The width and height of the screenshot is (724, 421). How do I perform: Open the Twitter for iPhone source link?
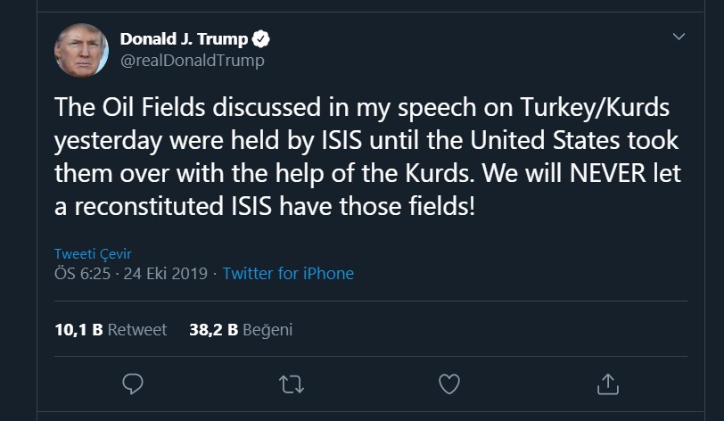(x=288, y=274)
